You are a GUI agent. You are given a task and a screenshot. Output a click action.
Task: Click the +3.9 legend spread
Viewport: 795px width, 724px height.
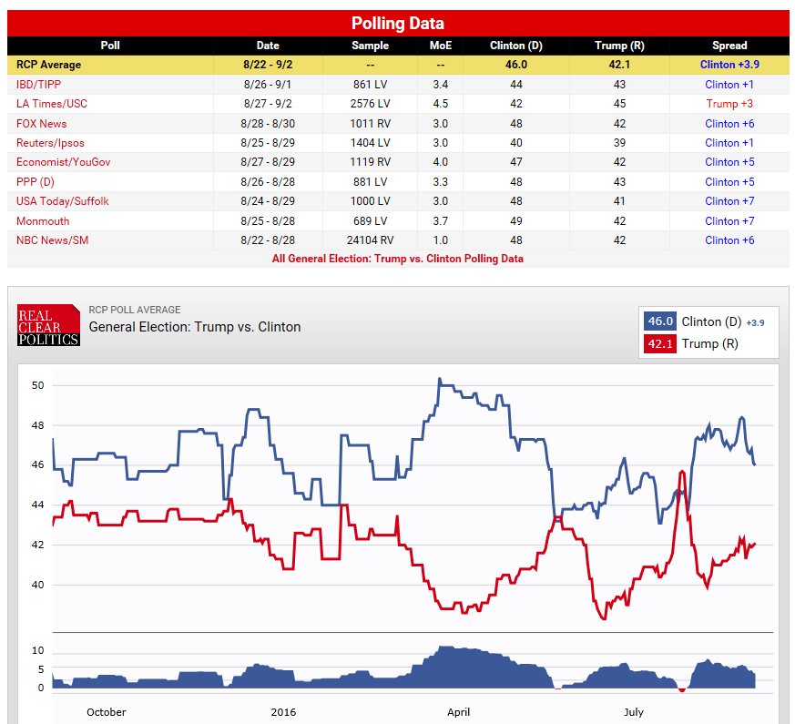756,323
